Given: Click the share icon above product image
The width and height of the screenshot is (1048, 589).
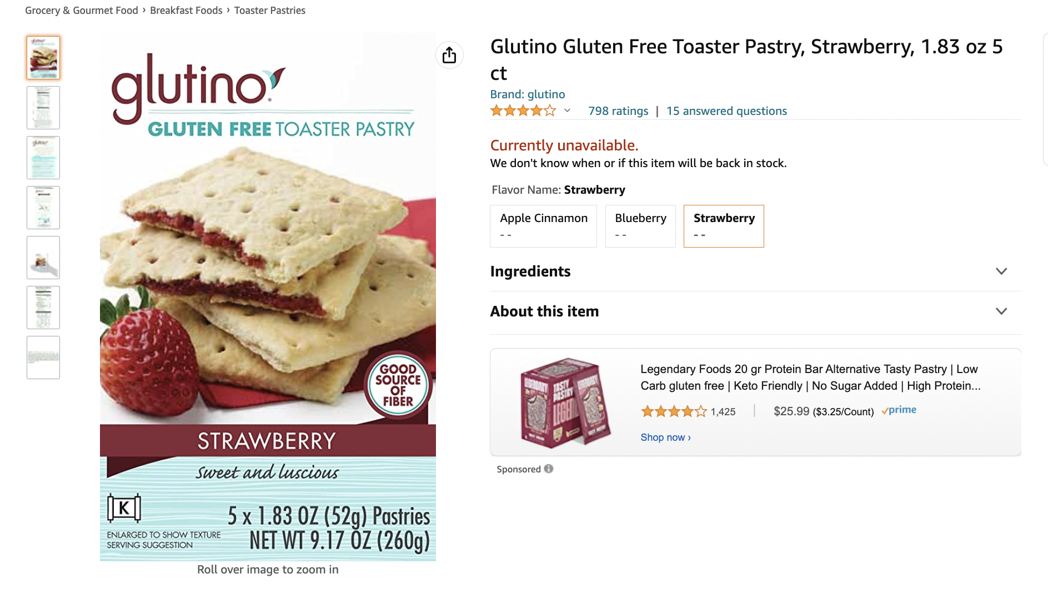Looking at the screenshot, I should 449,55.
